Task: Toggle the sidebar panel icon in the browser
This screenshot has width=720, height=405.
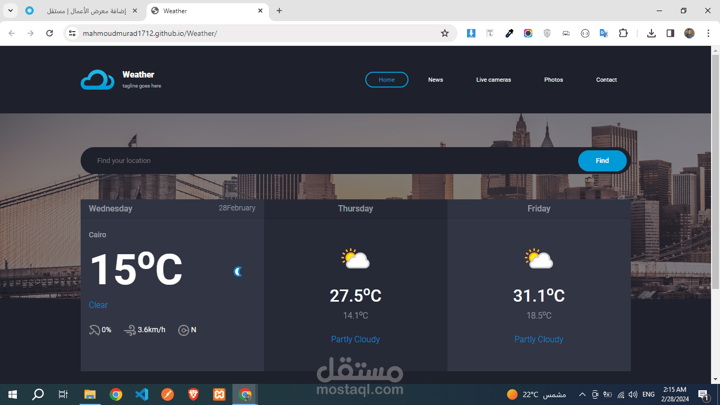Action: pyautogui.click(x=670, y=33)
